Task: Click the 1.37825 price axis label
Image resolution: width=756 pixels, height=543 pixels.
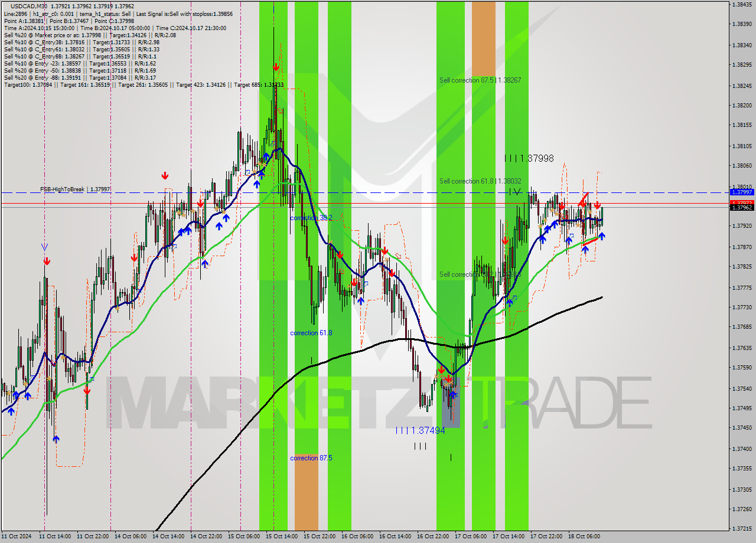Action: [742, 267]
